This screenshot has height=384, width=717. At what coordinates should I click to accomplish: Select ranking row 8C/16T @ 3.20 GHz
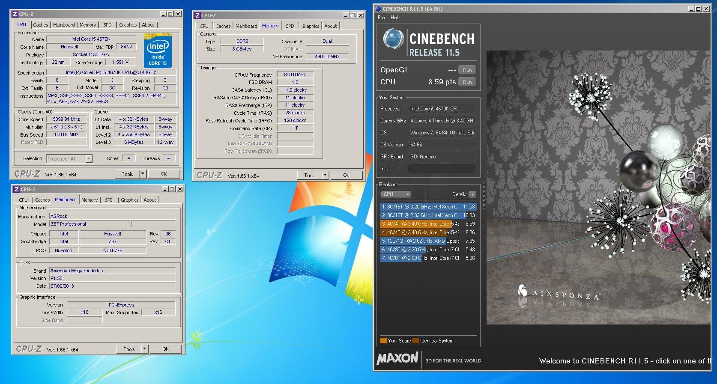tap(428, 207)
